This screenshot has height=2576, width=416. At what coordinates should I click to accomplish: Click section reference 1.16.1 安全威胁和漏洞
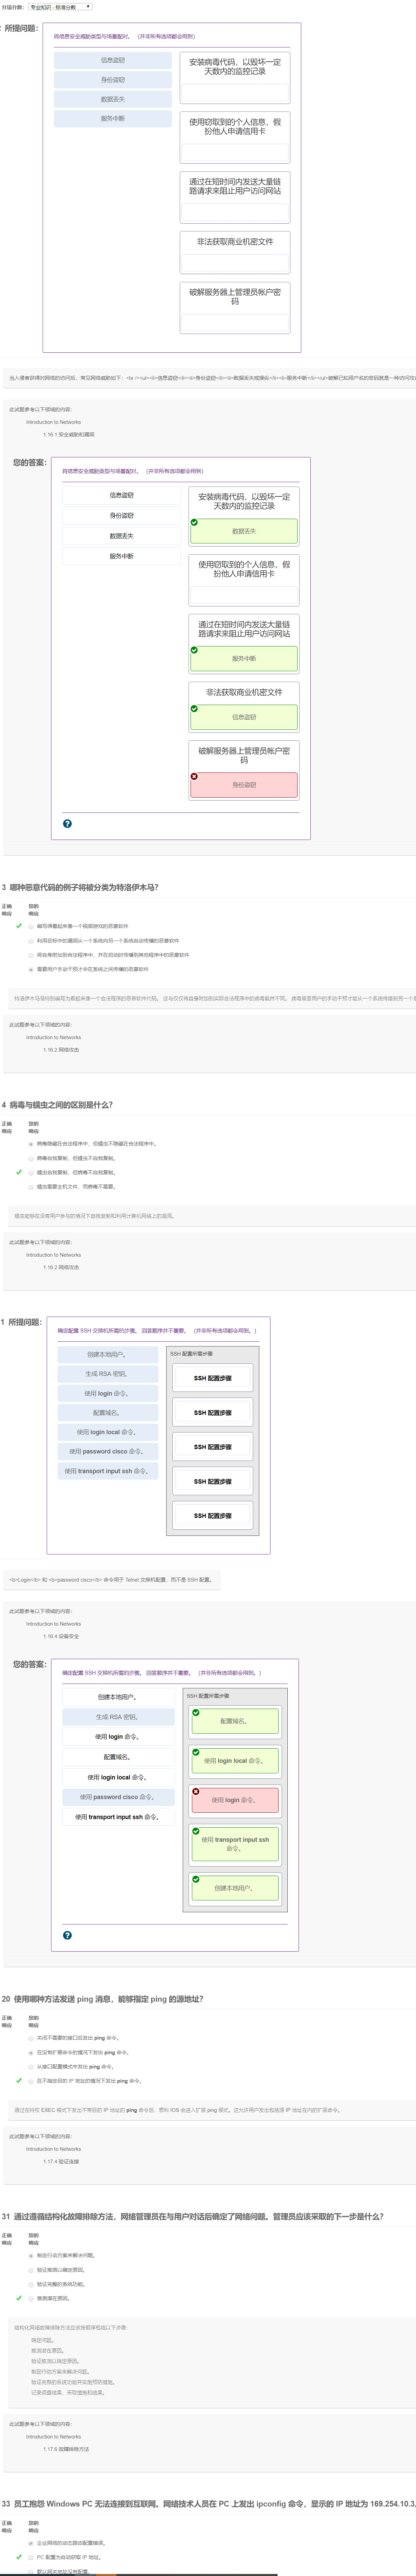(69, 435)
